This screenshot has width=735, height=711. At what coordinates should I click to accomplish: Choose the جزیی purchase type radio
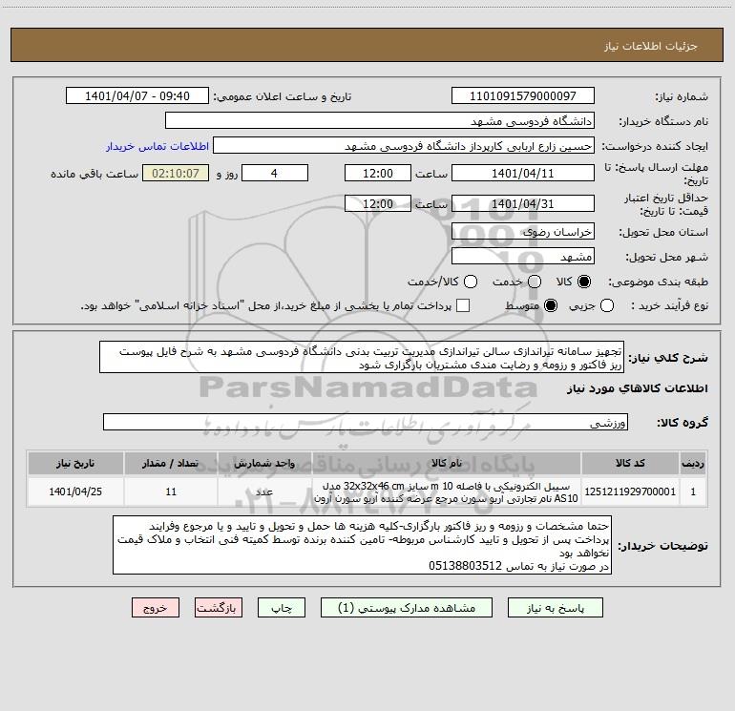click(606, 305)
